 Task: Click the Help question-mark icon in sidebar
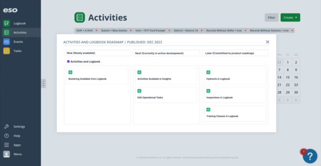6,136
